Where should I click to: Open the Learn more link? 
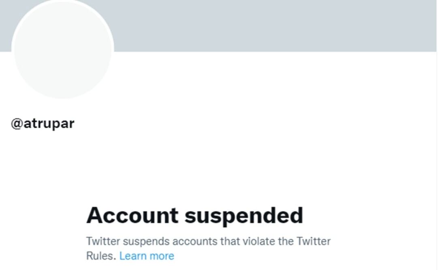[x=147, y=256]
